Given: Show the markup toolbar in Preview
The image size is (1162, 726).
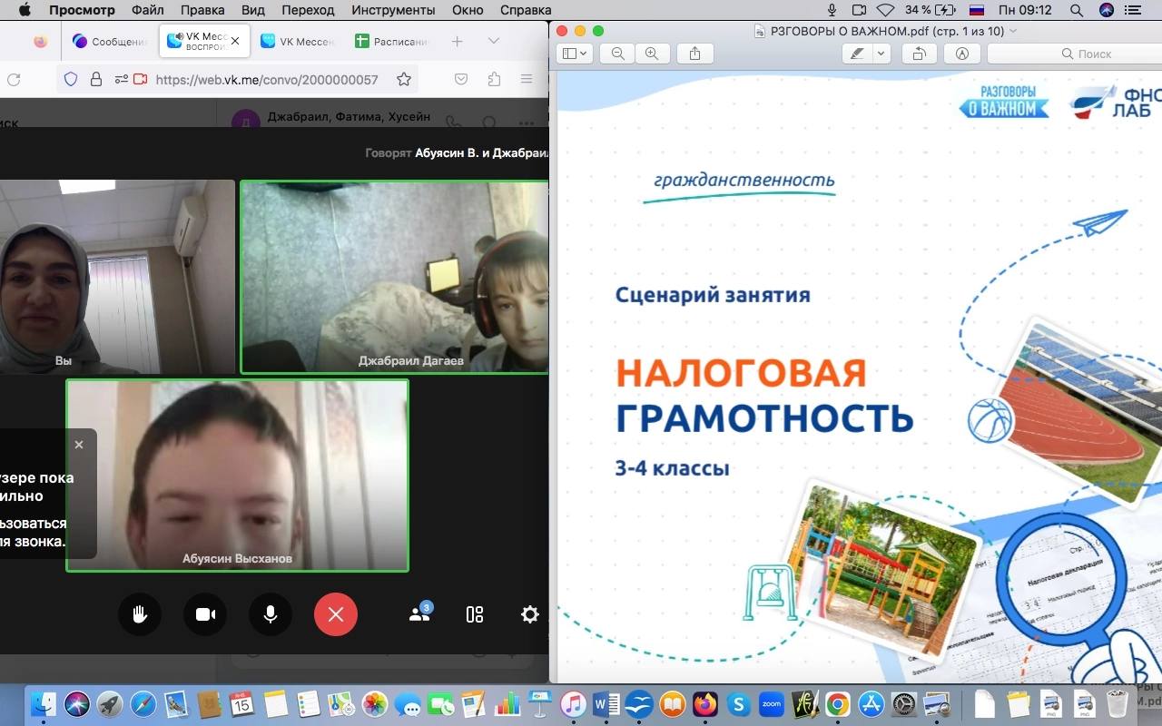Looking at the screenshot, I should click(961, 54).
